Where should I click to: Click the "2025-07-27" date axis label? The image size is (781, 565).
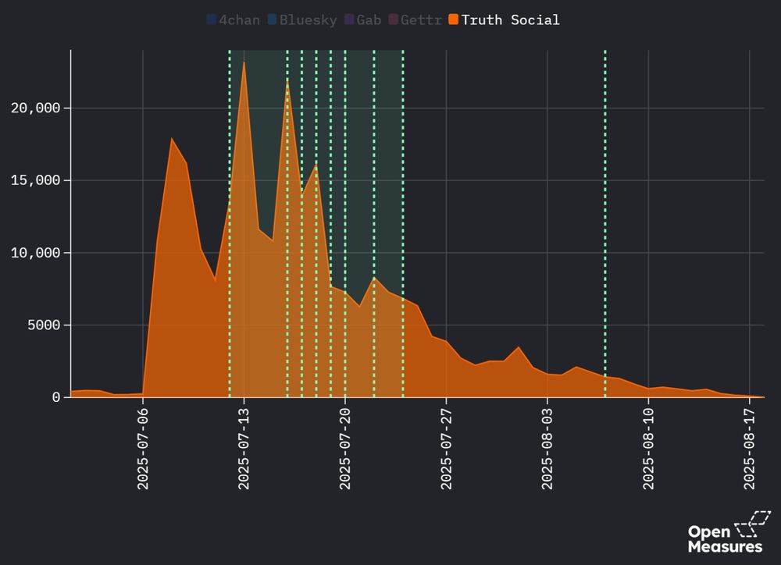446,449
